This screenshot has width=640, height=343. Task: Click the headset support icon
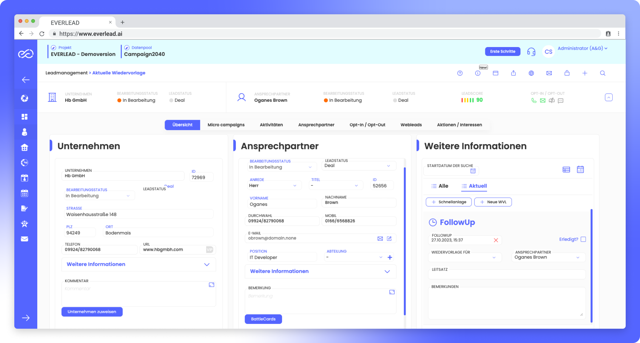[x=531, y=52]
